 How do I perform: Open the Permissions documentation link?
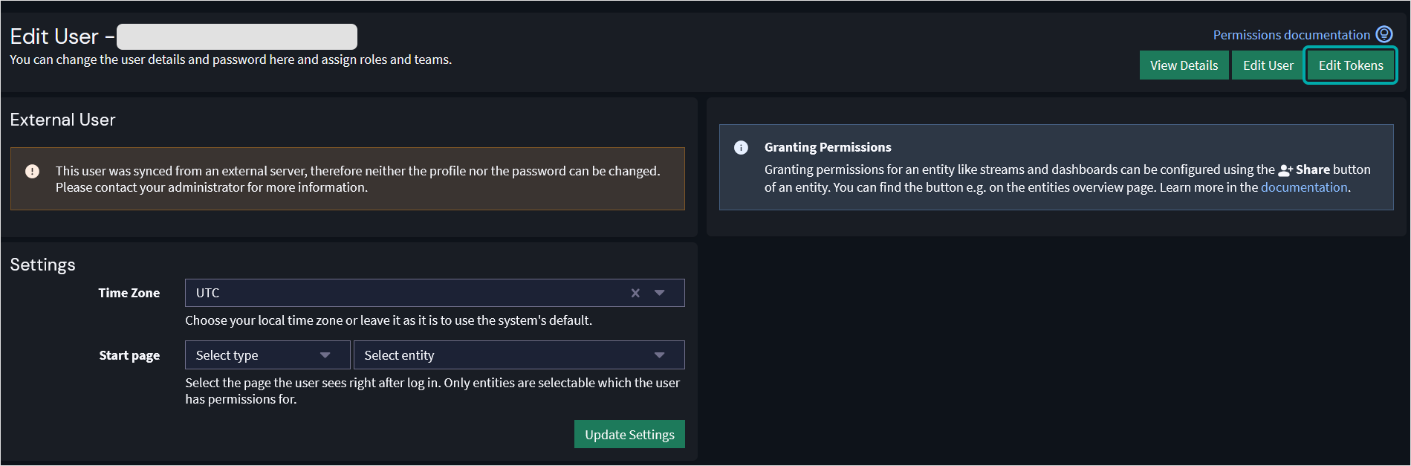point(1291,34)
